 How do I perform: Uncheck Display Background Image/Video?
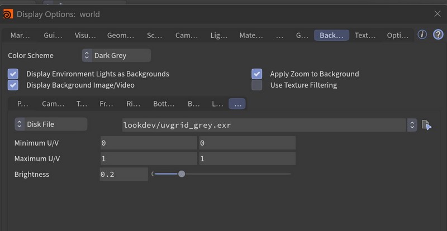[x=13, y=85]
